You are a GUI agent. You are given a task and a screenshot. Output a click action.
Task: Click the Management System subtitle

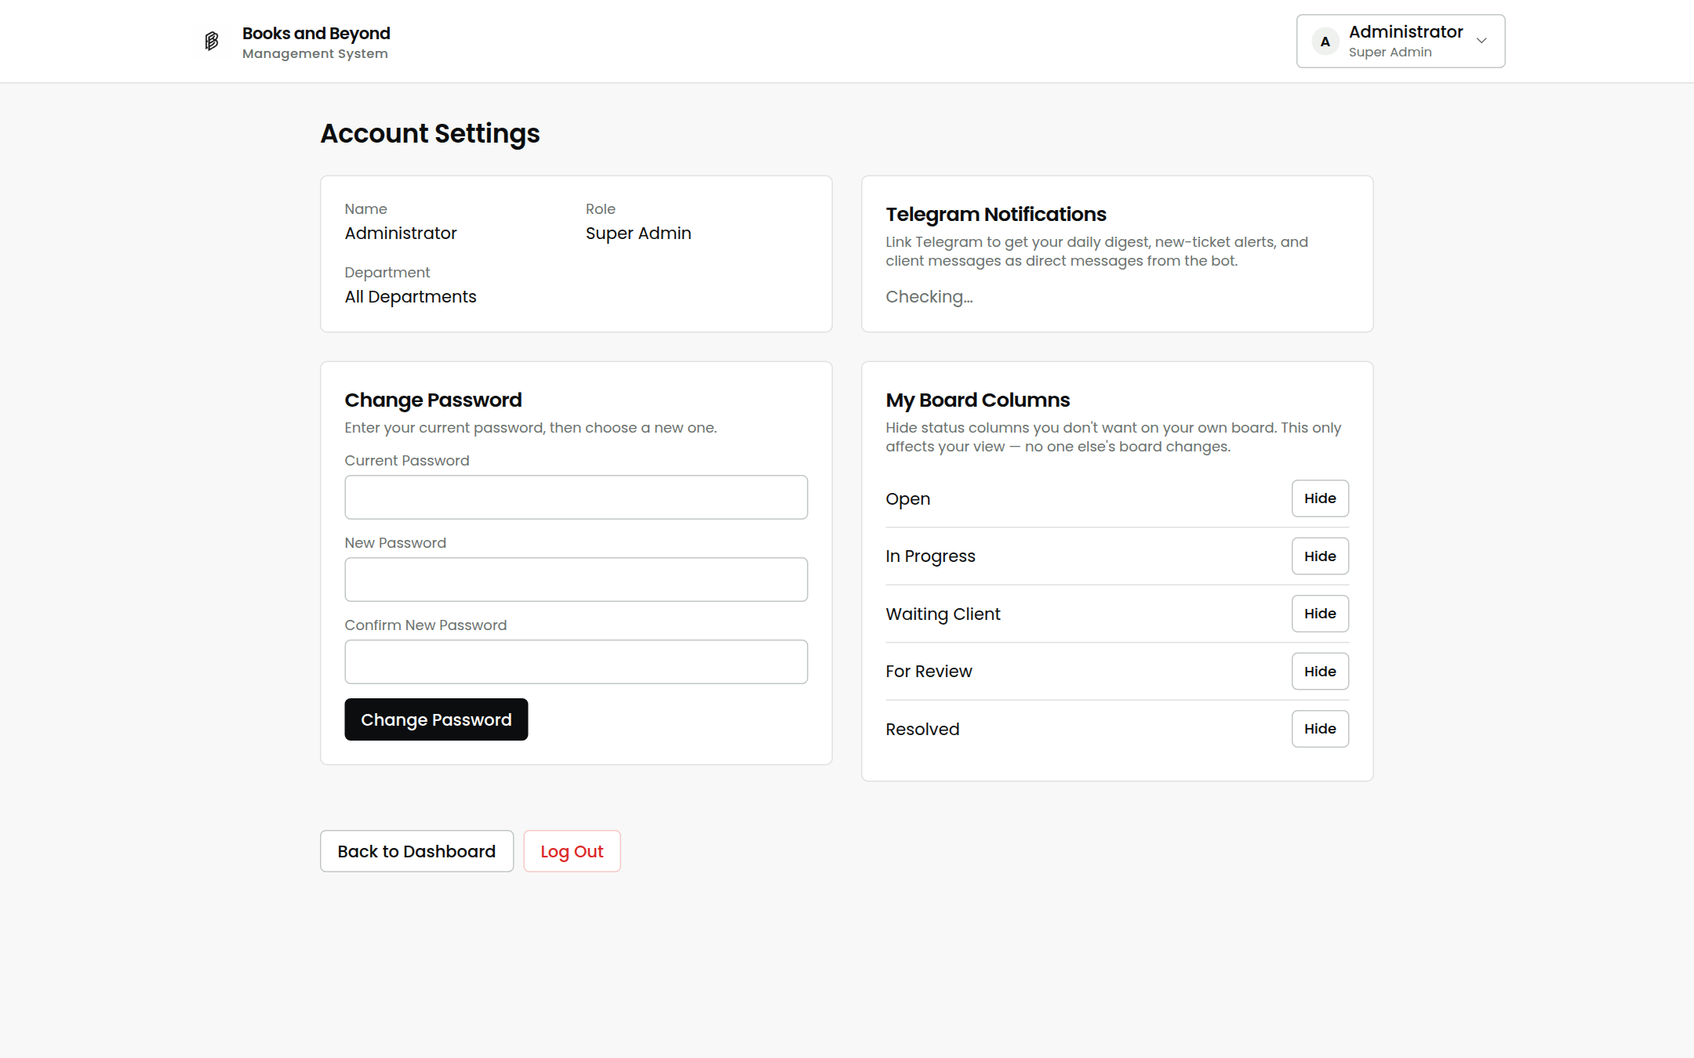point(315,53)
